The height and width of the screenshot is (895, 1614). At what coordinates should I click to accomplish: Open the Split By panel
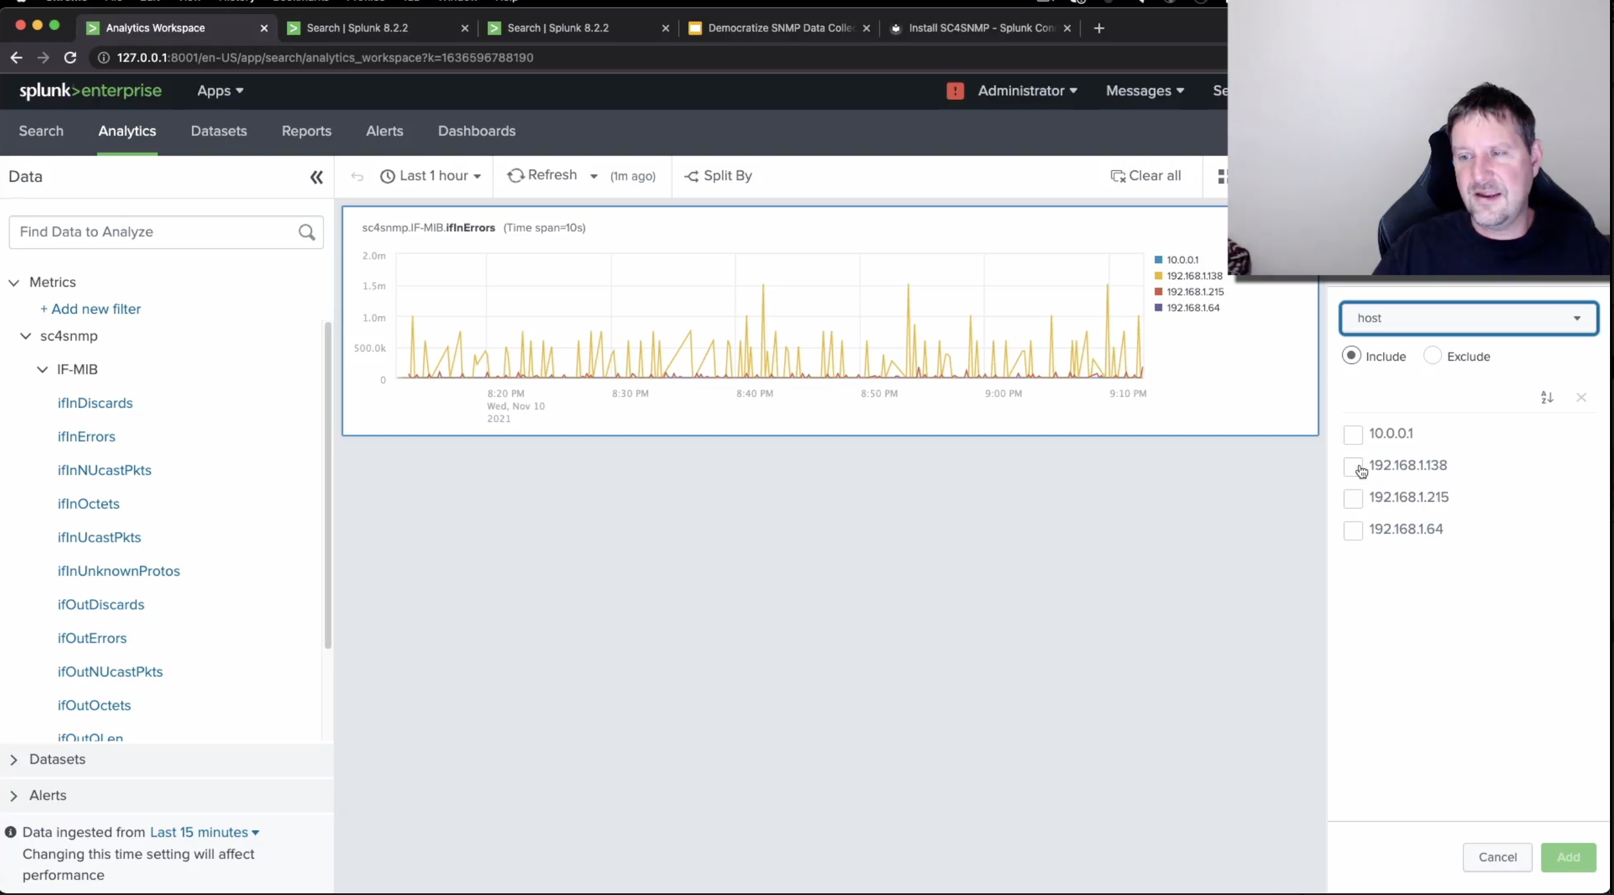[x=718, y=176]
